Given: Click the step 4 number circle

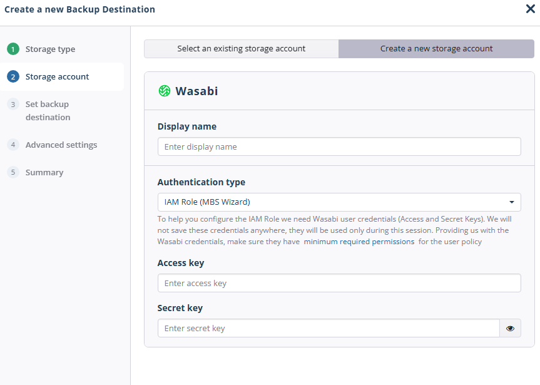Looking at the screenshot, I should (13, 145).
